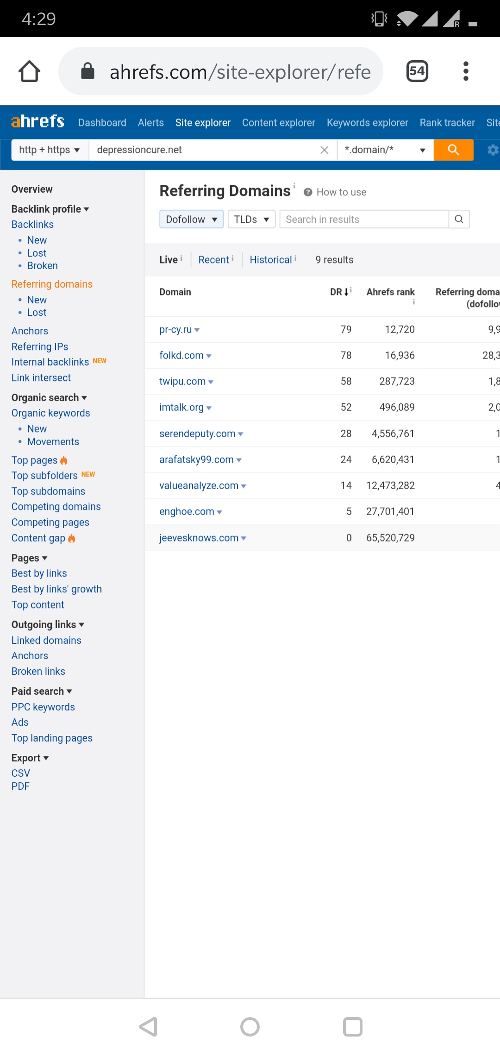Click the ahrefs logo
Viewport: 500px width, 1056px height.
pos(37,122)
